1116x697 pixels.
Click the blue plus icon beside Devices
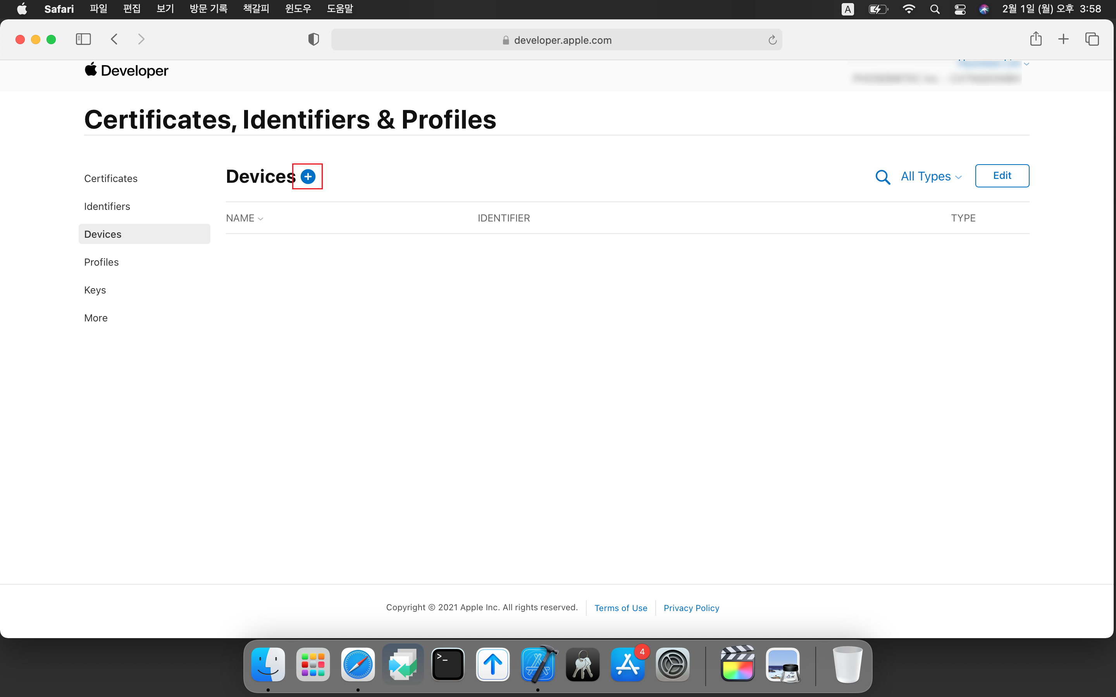tap(308, 177)
